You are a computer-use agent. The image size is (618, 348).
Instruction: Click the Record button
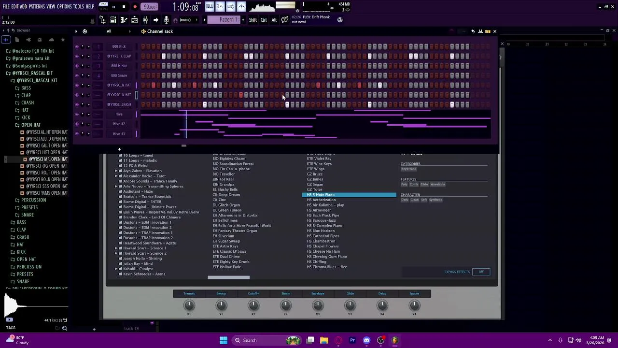point(135,7)
